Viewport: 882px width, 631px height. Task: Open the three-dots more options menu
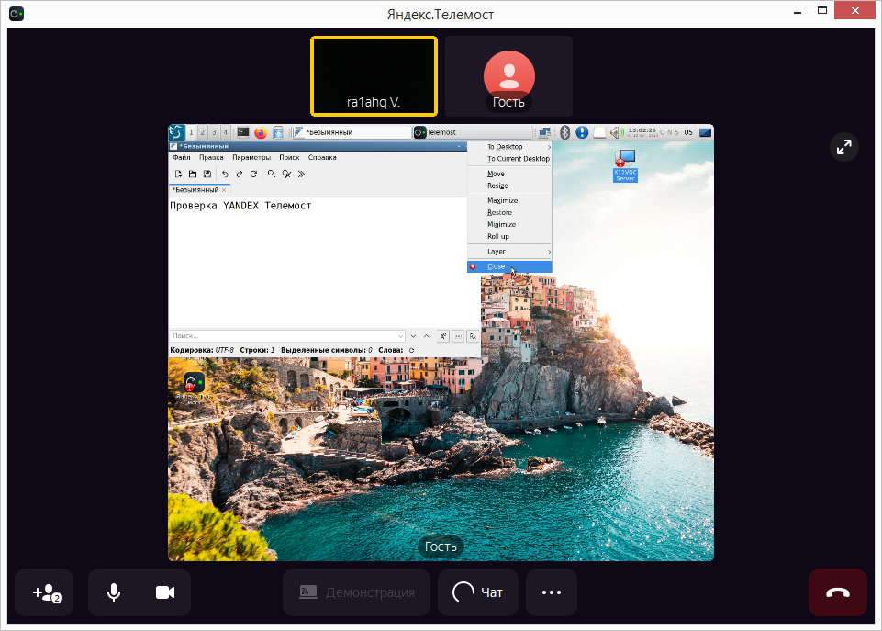coord(552,592)
